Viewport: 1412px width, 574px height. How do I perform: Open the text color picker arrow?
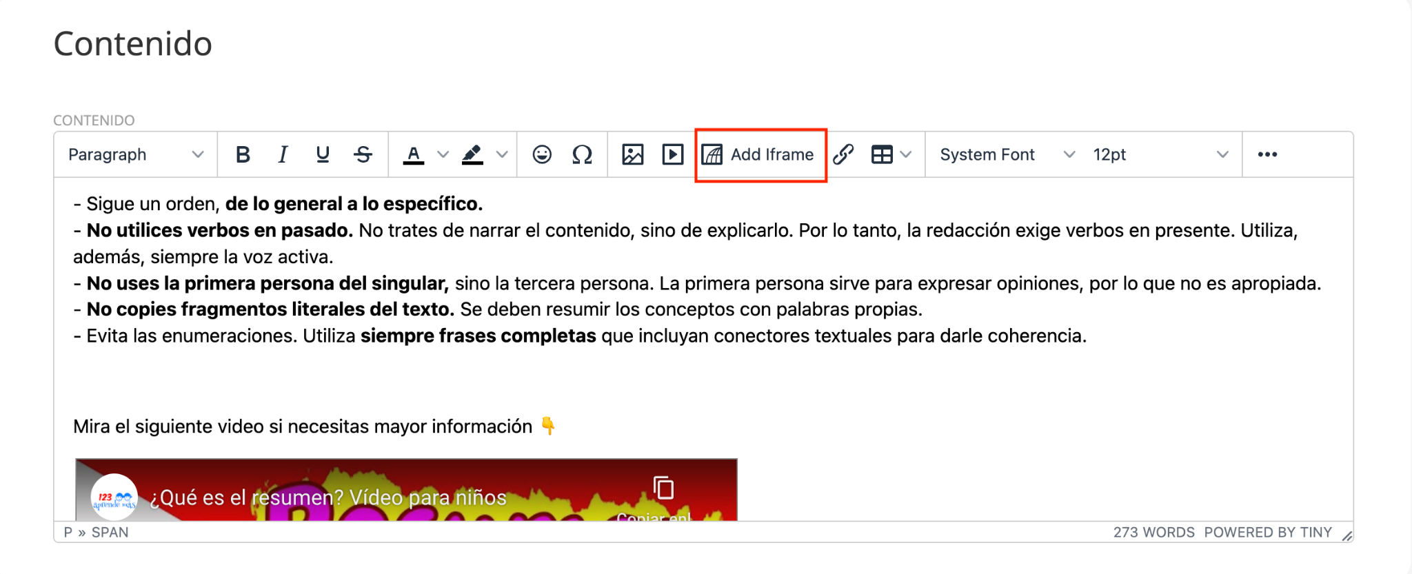coord(443,154)
